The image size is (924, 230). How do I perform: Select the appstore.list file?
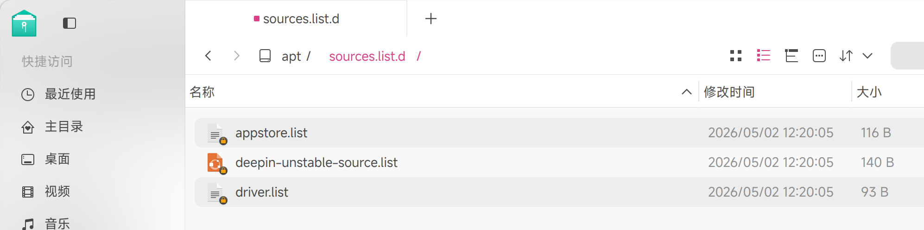click(x=559, y=133)
